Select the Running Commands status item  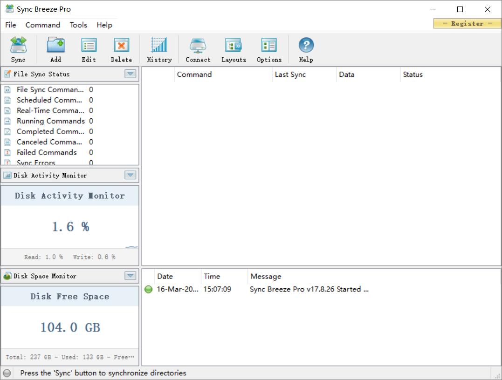click(50, 121)
